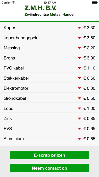Click the red down arrow beside Koper
Screen dimensions: 99x177
click(79, 28)
